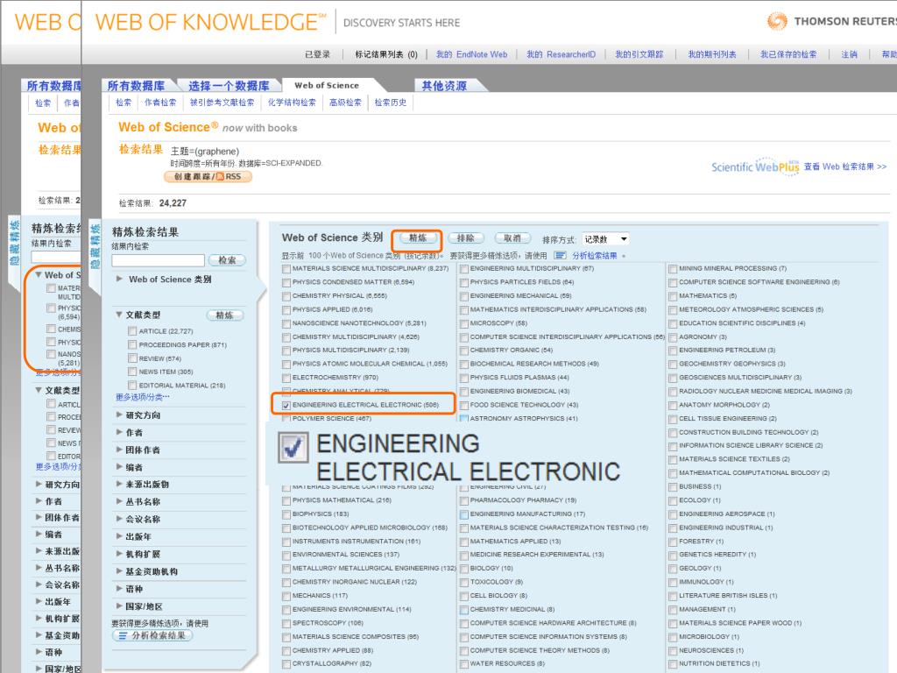
Task: Click 隐藏精炼 vertical panel tab
Action: coord(95,246)
